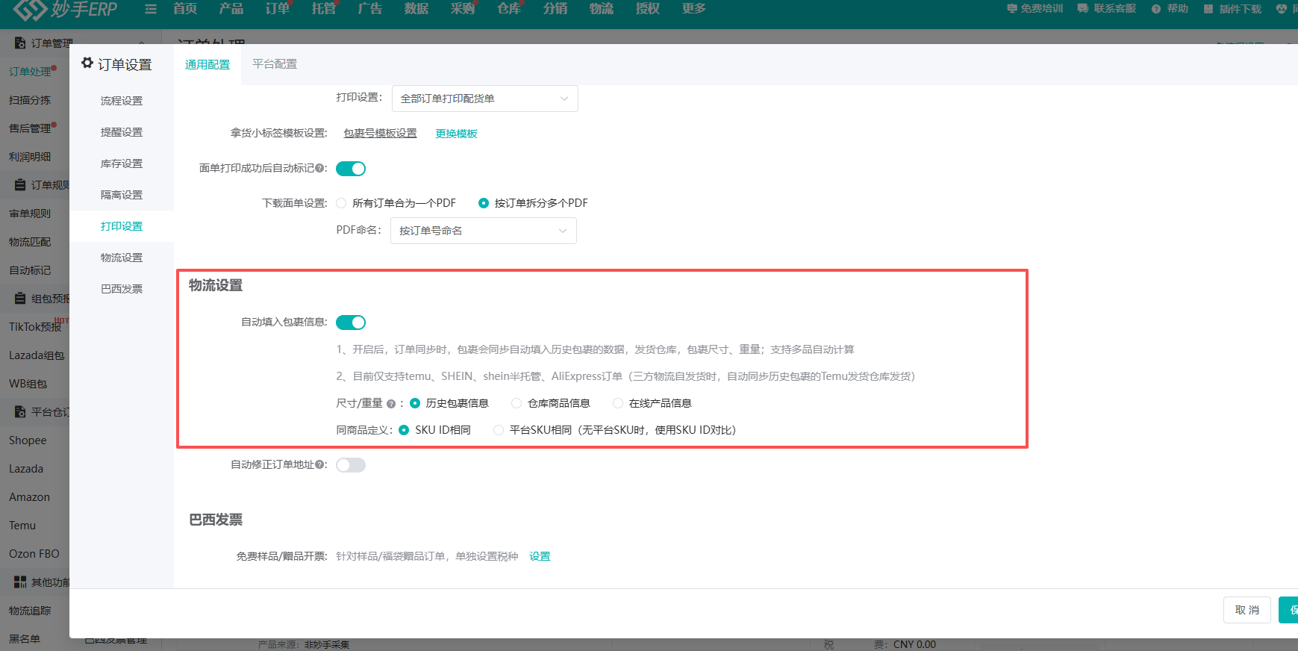
Task: Click the 免费培训 icon in top bar
Action: pos(1012,9)
